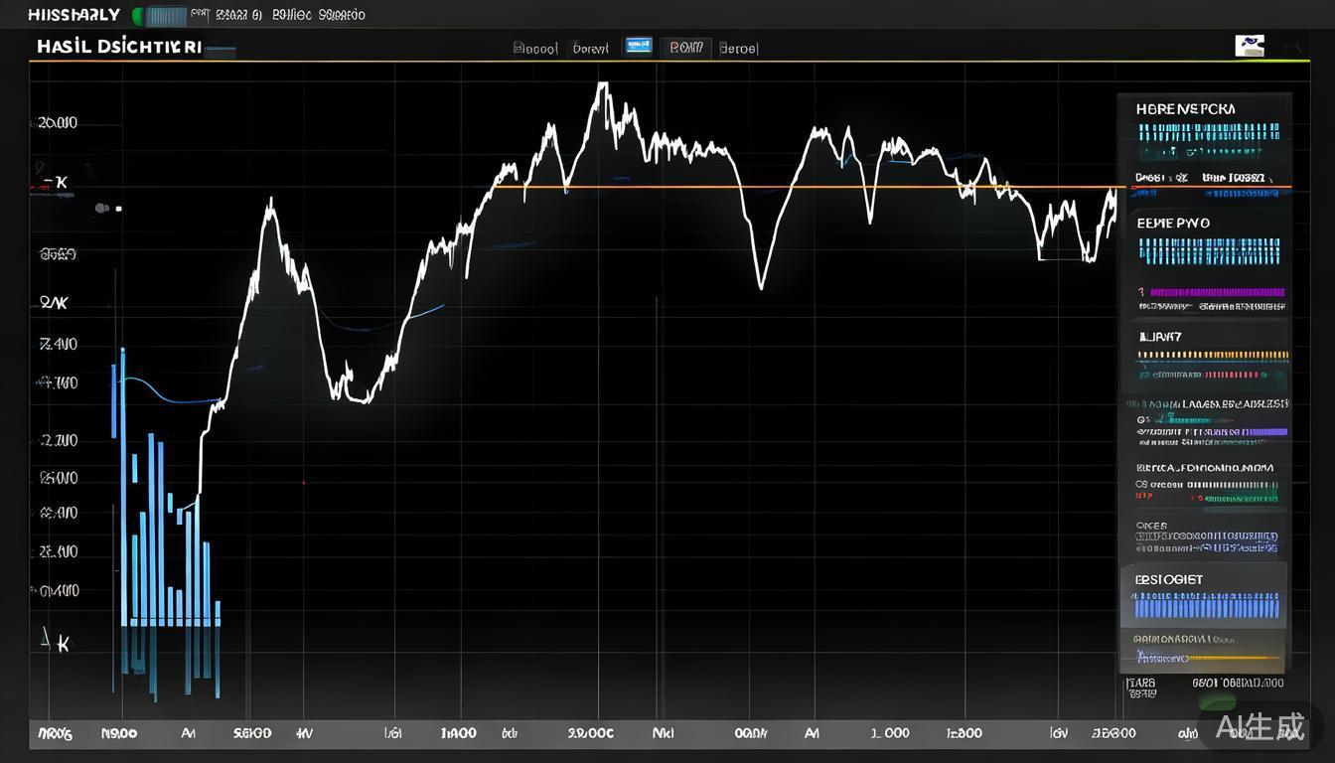Open the HASIL DSICHTIY.RI chart title
Viewport: 1335px width, 763px height.
click(119, 47)
